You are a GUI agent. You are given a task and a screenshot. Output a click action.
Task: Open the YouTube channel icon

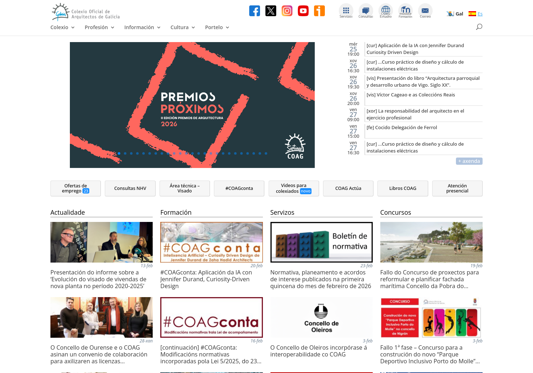[x=303, y=11]
